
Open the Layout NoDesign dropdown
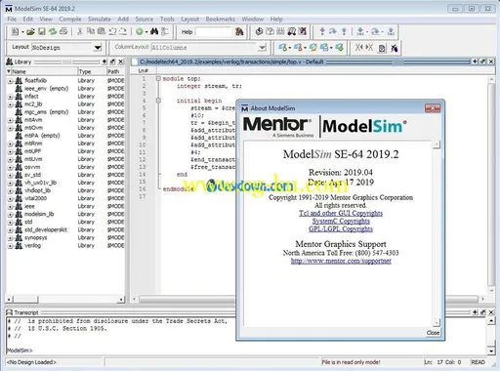click(98, 48)
